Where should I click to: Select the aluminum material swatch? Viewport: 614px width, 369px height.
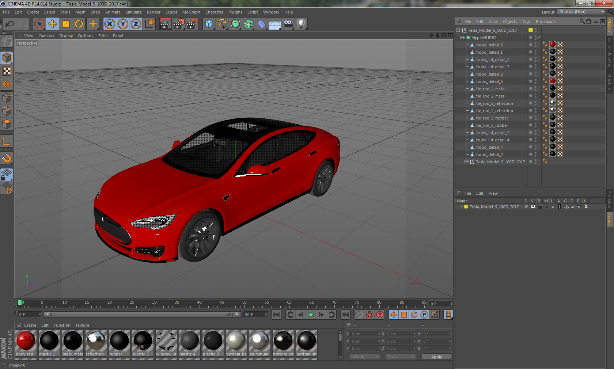coord(260,343)
